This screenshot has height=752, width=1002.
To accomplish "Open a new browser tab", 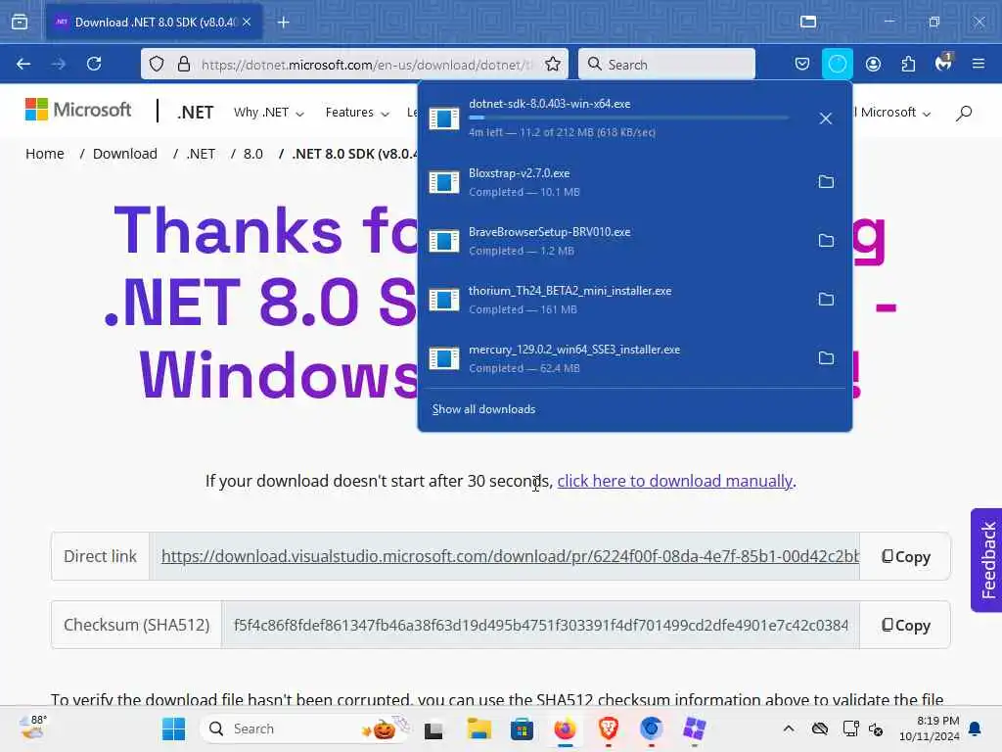I will pyautogui.click(x=283, y=23).
